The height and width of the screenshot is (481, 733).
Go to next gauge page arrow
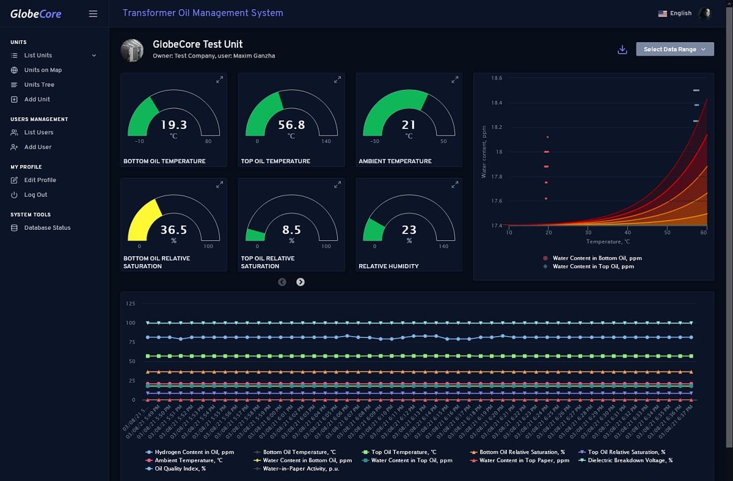pyautogui.click(x=301, y=282)
